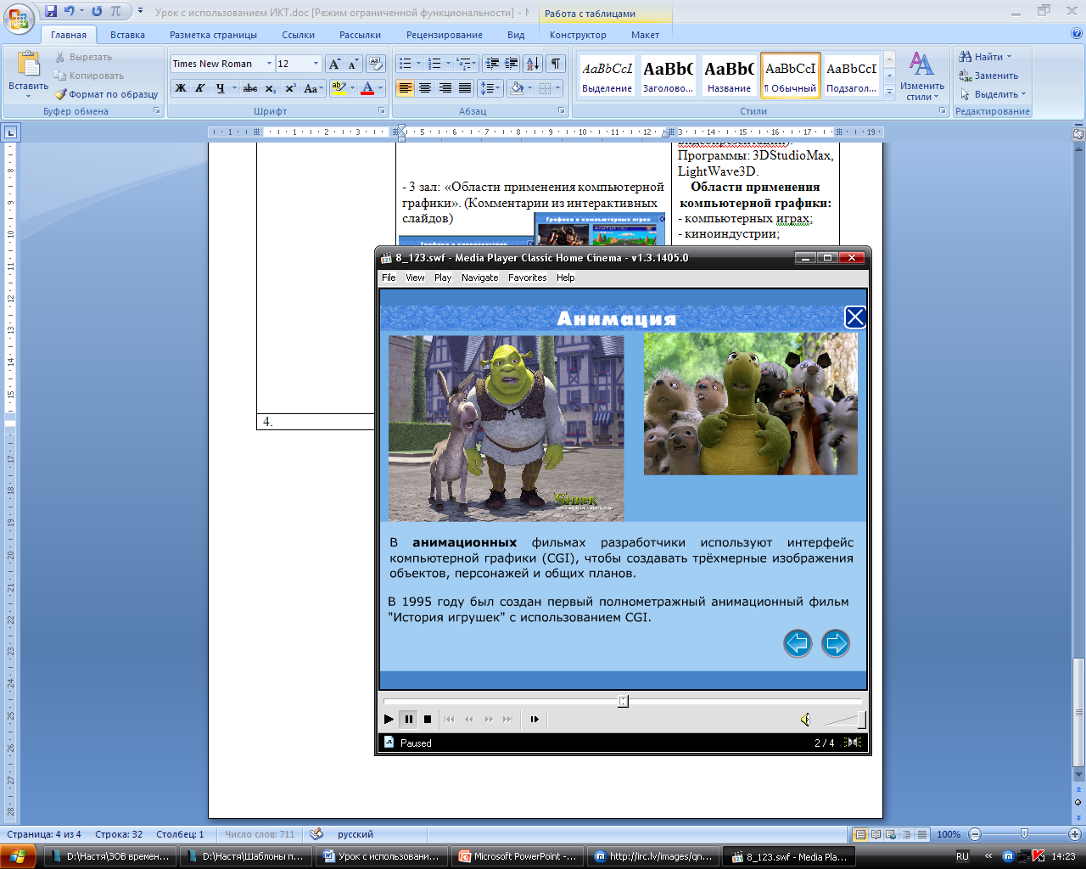Apply the Подзаголовок style
Viewport: 1086px width, 869px height.
[852, 76]
